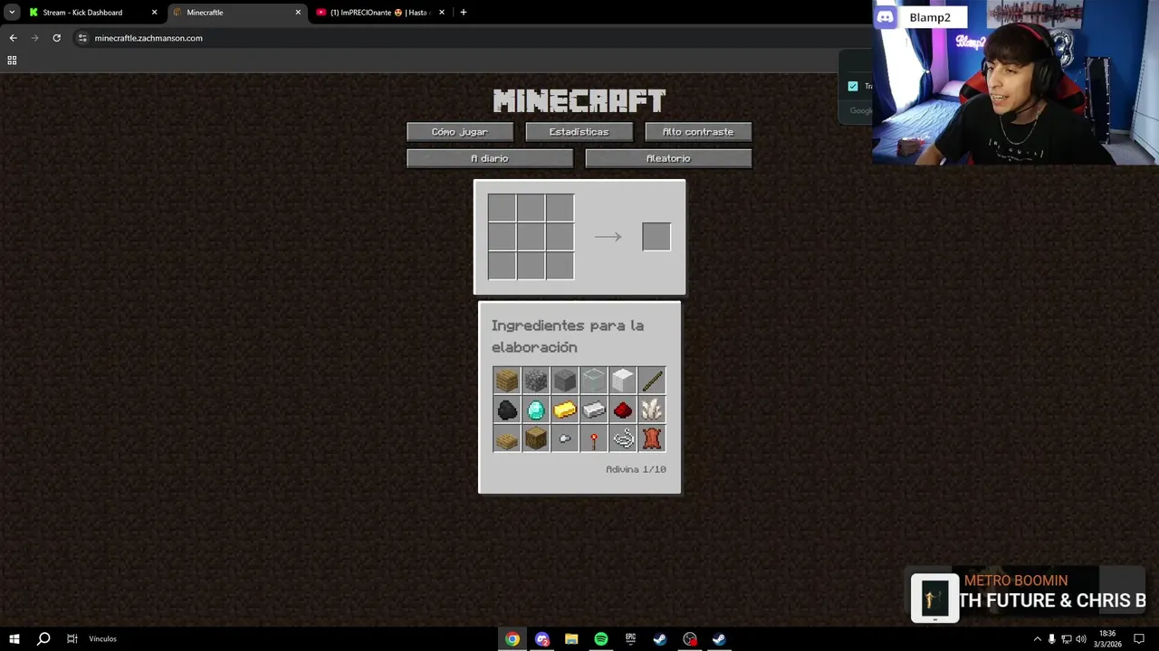This screenshot has height=651, width=1159.
Task: Open OBS Studio from the taskbar
Action: click(x=690, y=639)
